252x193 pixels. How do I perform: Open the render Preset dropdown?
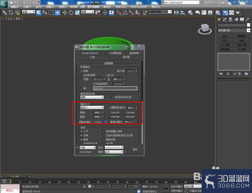tap(114, 147)
